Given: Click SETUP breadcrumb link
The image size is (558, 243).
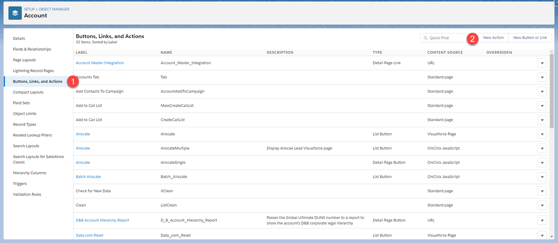Looking at the screenshot, I should 29,9.
